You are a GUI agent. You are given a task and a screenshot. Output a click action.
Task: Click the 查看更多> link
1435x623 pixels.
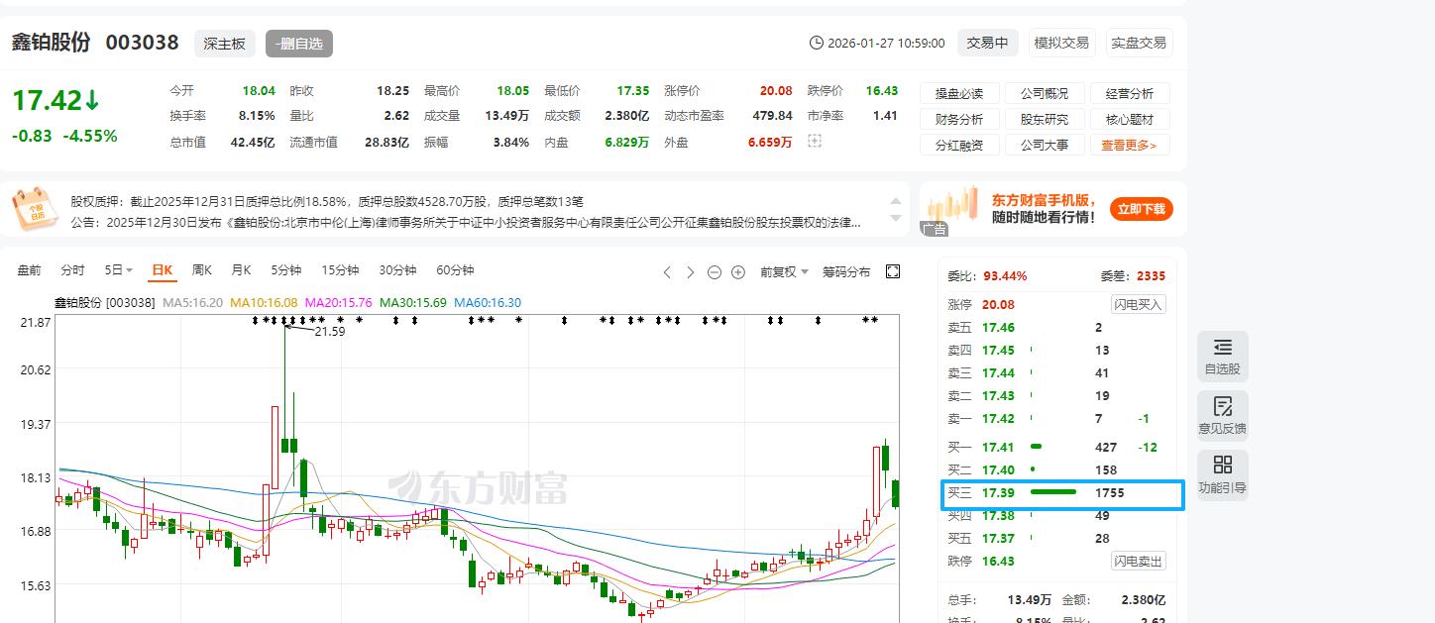(x=1130, y=145)
